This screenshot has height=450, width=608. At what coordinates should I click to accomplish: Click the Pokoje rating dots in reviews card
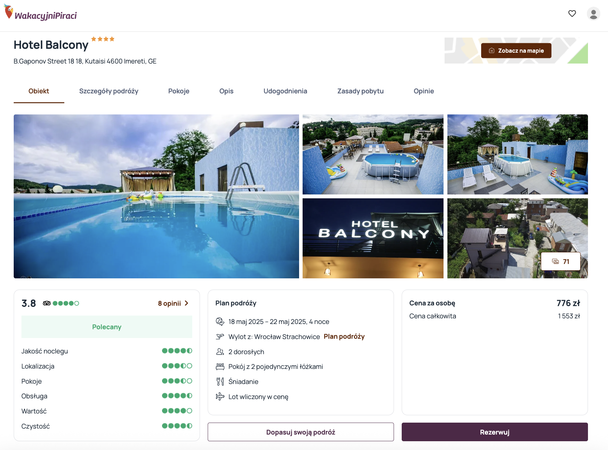(x=177, y=381)
